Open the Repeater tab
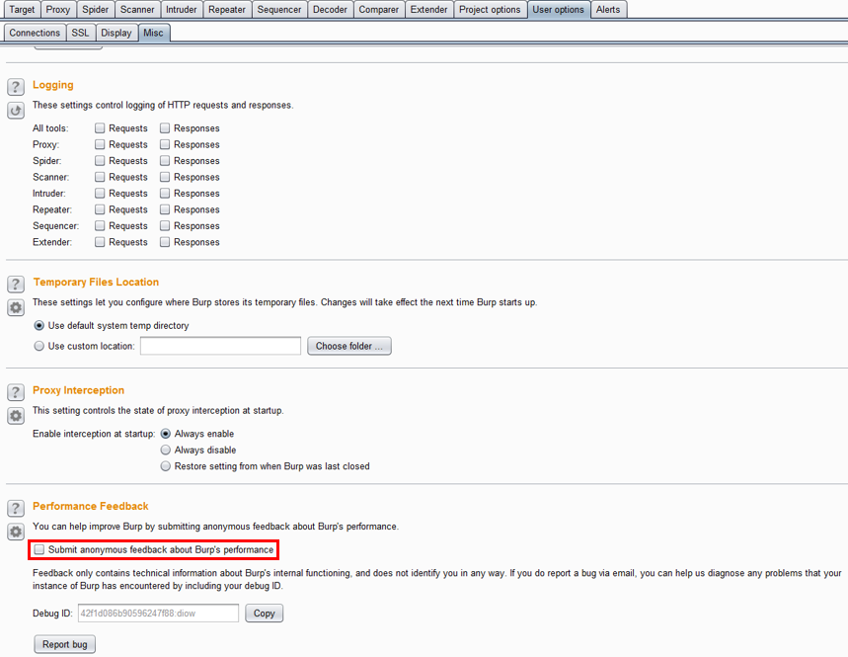The width and height of the screenshot is (848, 657). pos(227,10)
